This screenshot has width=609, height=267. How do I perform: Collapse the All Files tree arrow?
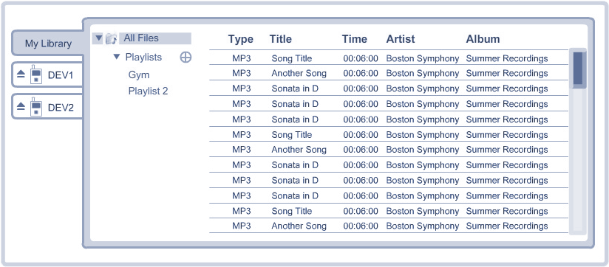coord(99,38)
